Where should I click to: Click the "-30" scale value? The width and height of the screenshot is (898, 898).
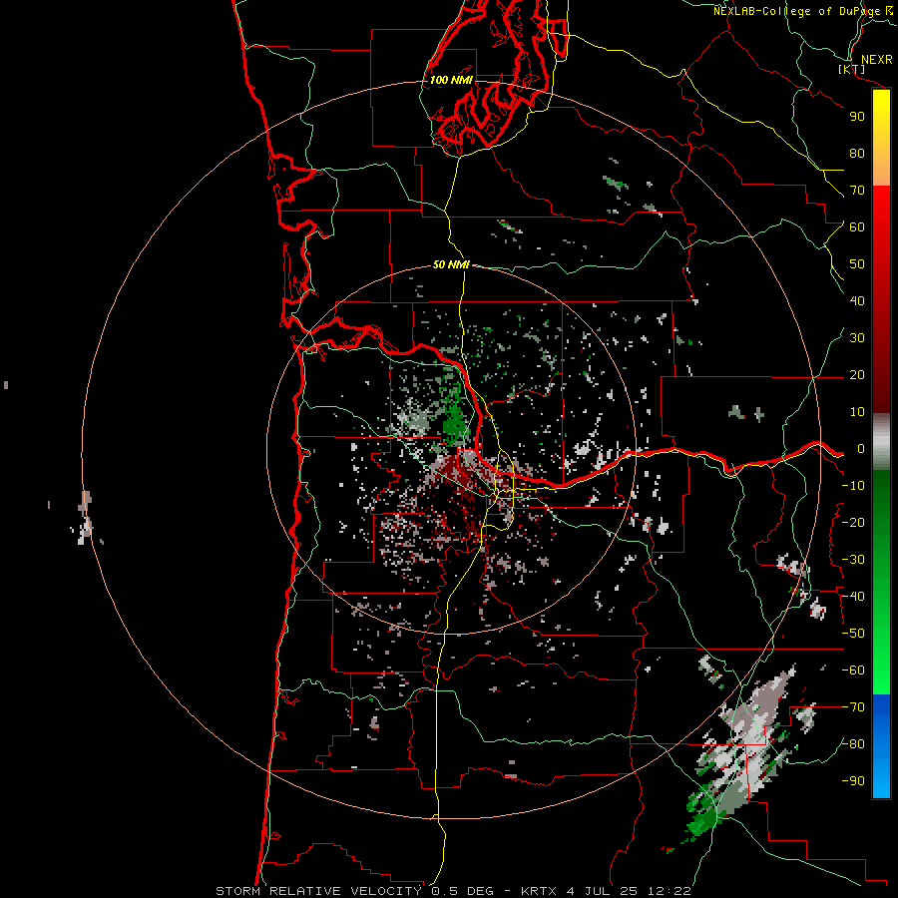pos(853,560)
